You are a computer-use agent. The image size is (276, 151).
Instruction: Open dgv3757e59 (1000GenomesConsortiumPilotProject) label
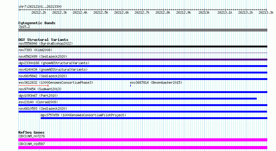(83, 115)
